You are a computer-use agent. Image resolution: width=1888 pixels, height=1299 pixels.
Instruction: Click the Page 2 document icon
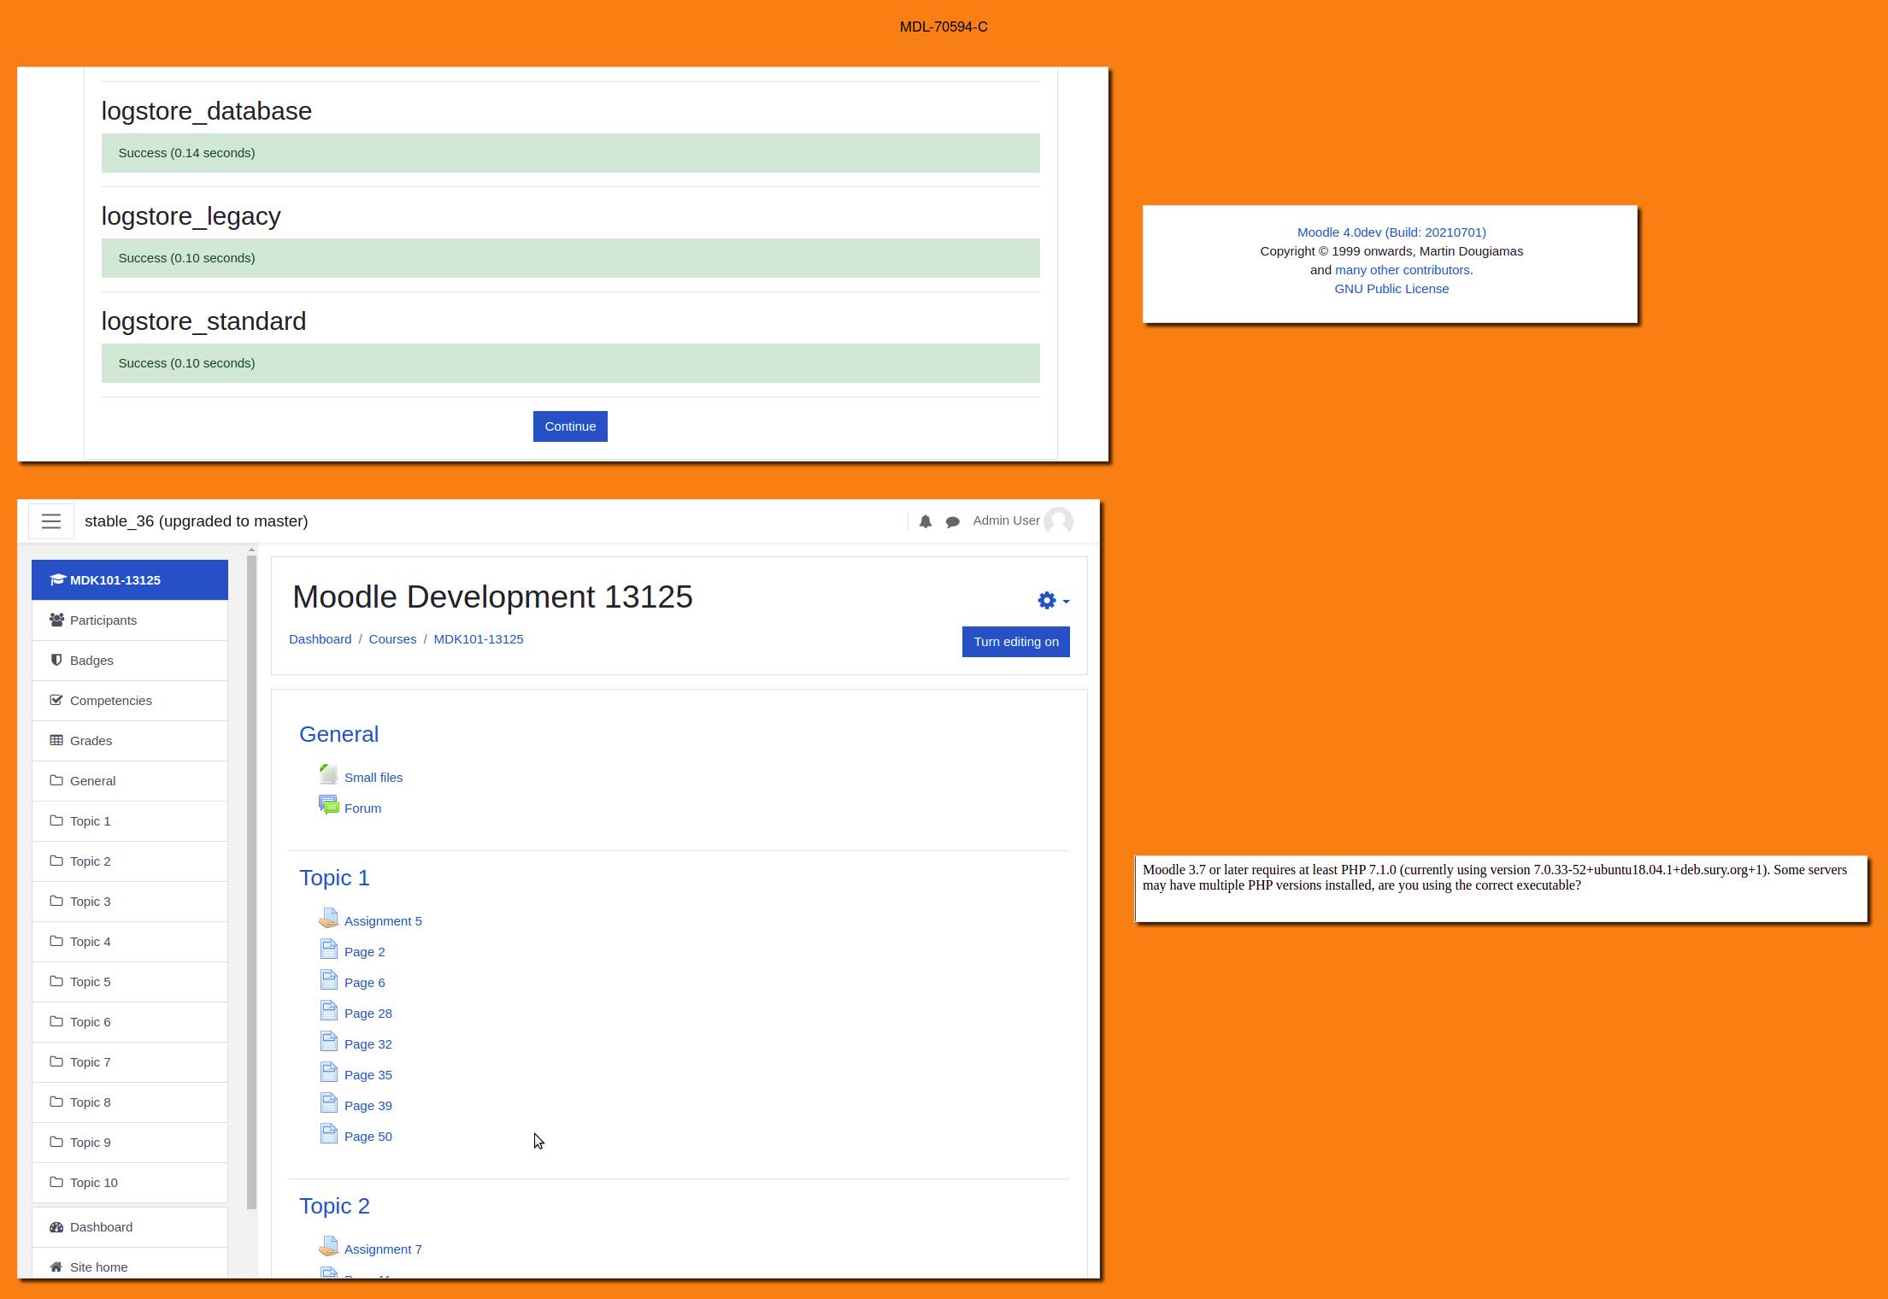[x=329, y=949]
